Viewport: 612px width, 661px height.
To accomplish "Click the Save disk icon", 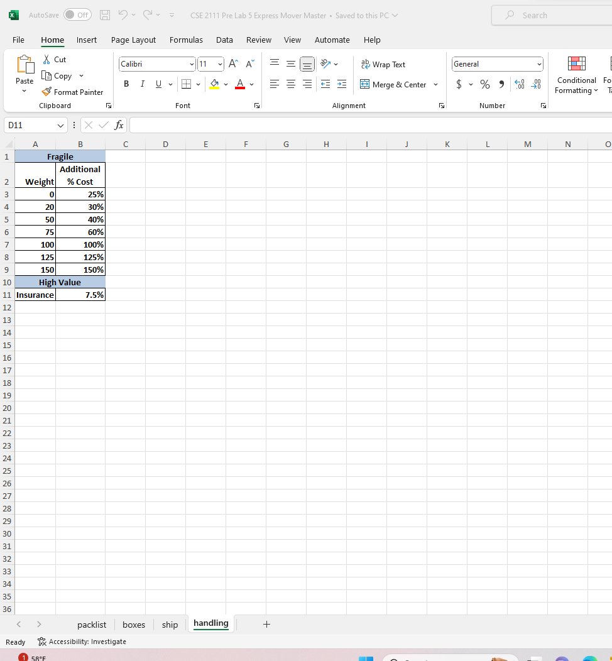I will coord(105,15).
